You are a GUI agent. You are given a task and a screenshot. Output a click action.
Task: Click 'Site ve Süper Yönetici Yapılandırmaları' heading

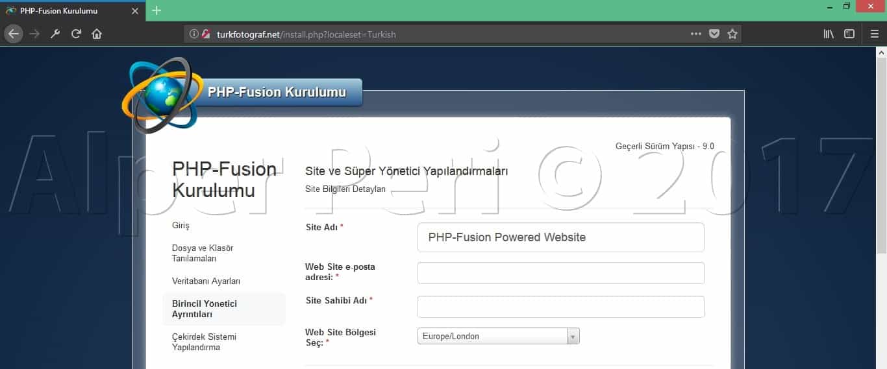406,171
